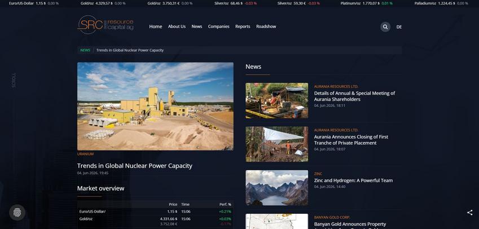Screen dimensions: 479x229
Task: Open the Reports menu item
Action: point(243,27)
